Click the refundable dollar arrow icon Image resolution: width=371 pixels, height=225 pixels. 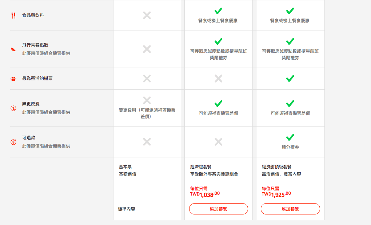tap(13, 142)
